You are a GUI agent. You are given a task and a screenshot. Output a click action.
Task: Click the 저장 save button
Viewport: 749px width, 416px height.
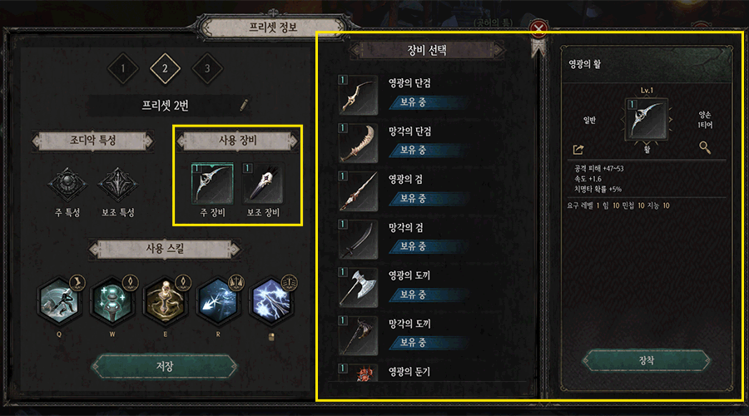tap(164, 366)
